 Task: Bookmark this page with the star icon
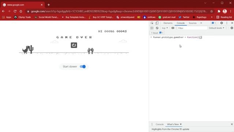coord(212,11)
